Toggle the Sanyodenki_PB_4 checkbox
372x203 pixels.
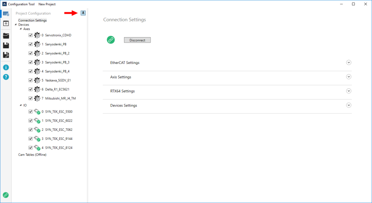[x=30, y=71]
